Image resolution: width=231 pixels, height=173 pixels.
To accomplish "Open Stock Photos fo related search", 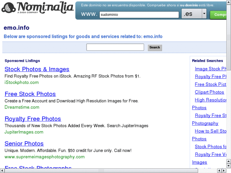I will click(x=211, y=147).
